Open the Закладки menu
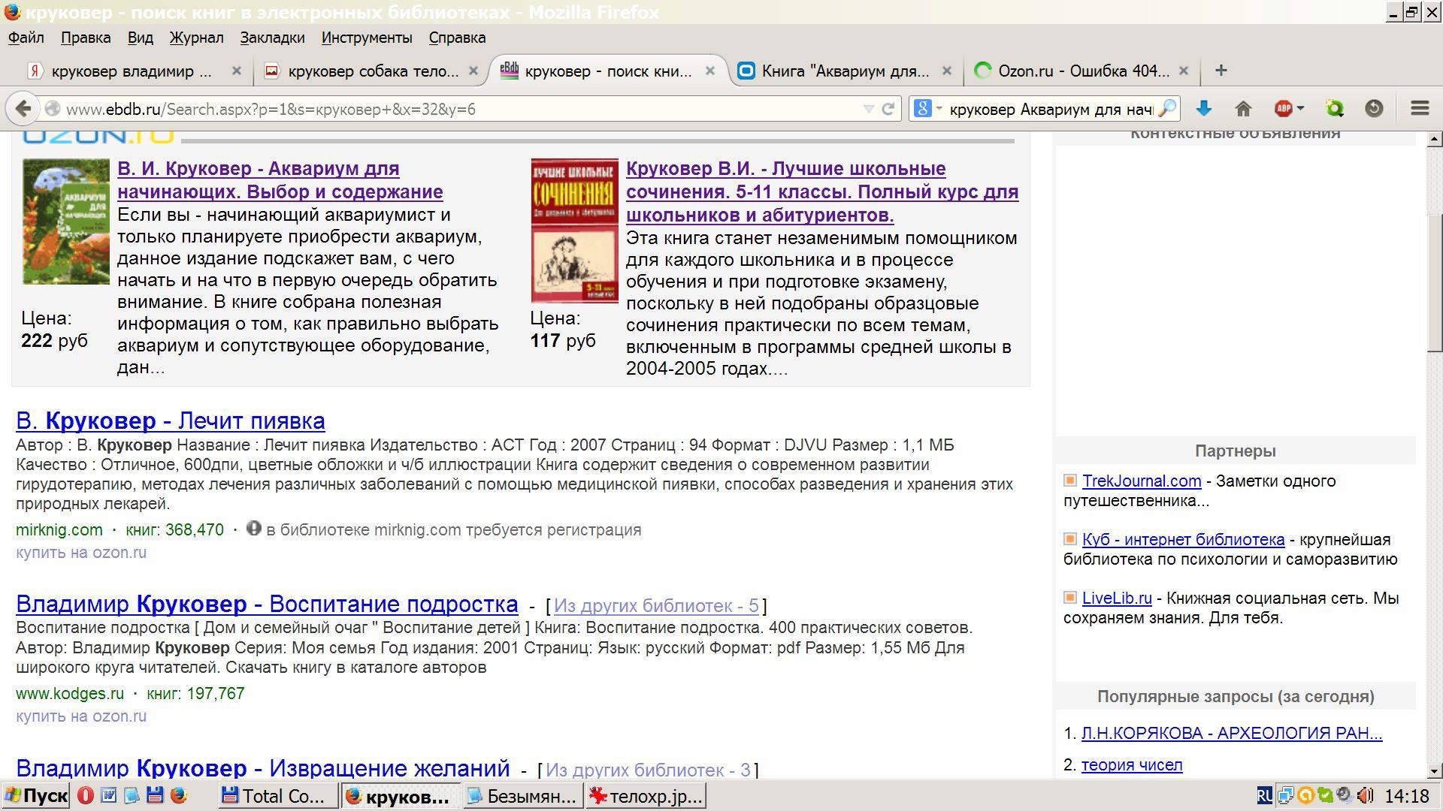This screenshot has width=1443, height=811. coord(272,38)
